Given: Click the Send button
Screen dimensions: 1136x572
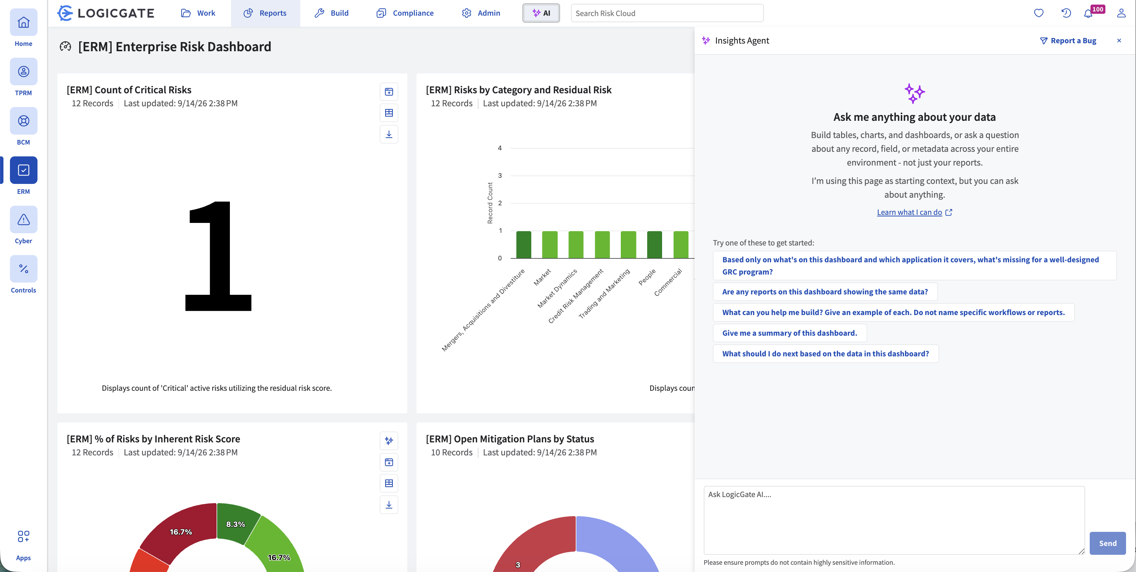Looking at the screenshot, I should tap(1107, 543).
